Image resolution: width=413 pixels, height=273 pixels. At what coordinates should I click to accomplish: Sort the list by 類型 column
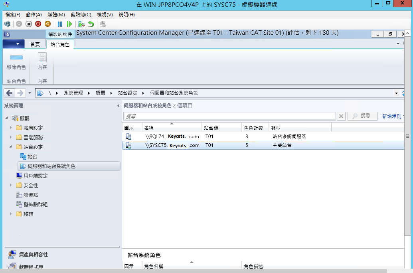coord(300,128)
